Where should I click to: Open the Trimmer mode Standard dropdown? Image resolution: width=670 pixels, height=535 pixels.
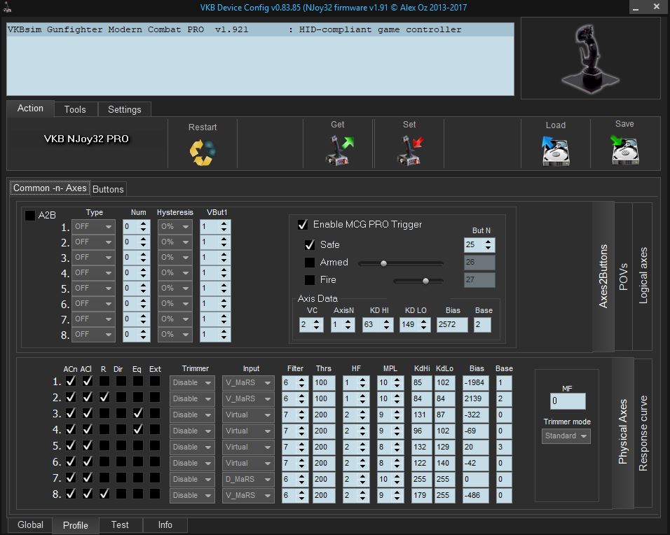[566, 436]
